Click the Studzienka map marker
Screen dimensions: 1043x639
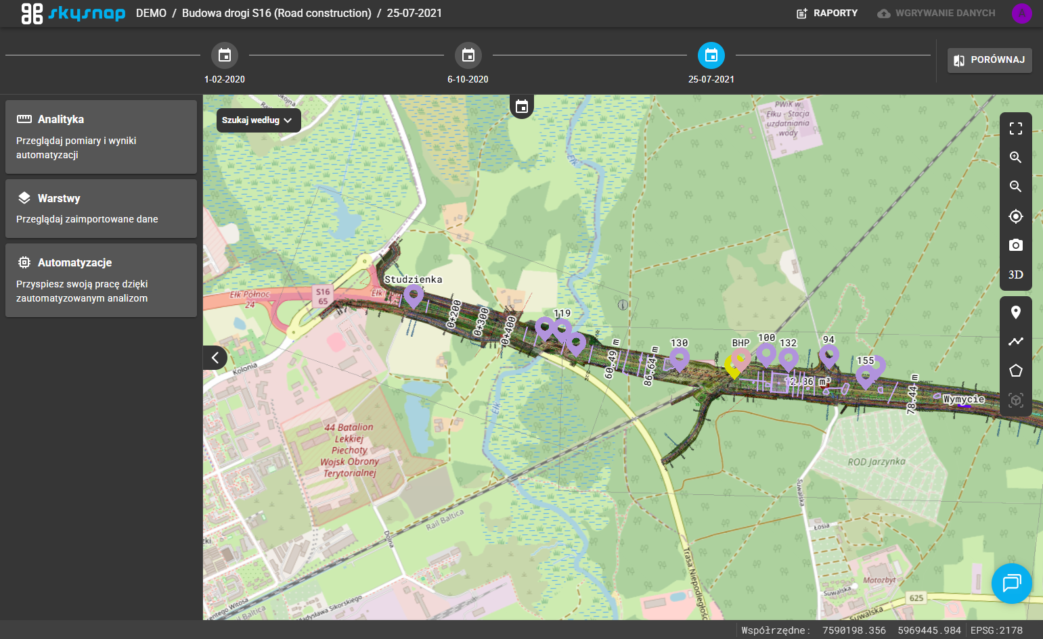tap(414, 295)
